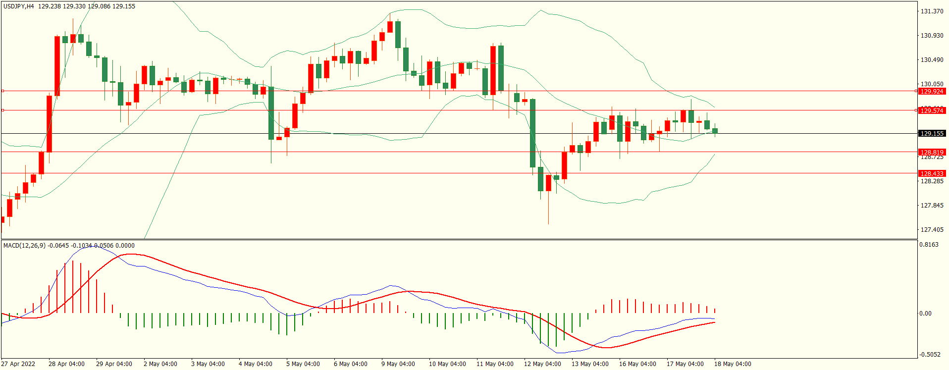Click the latest green candle at chart's right edge
Viewport: 949px width, 370px height.
click(x=715, y=131)
